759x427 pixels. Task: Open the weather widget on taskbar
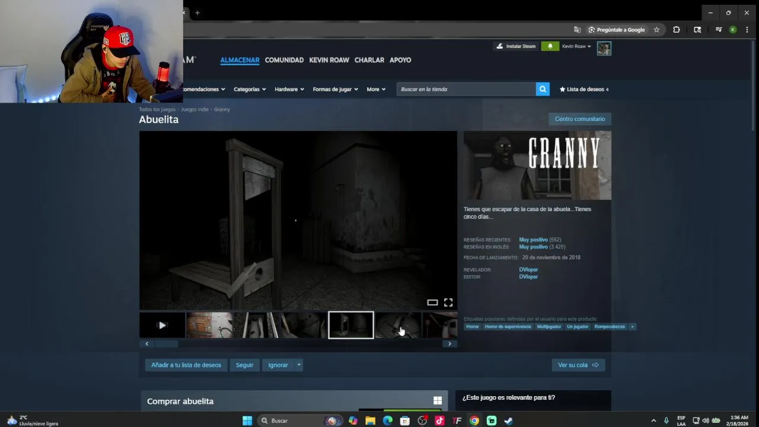point(32,420)
